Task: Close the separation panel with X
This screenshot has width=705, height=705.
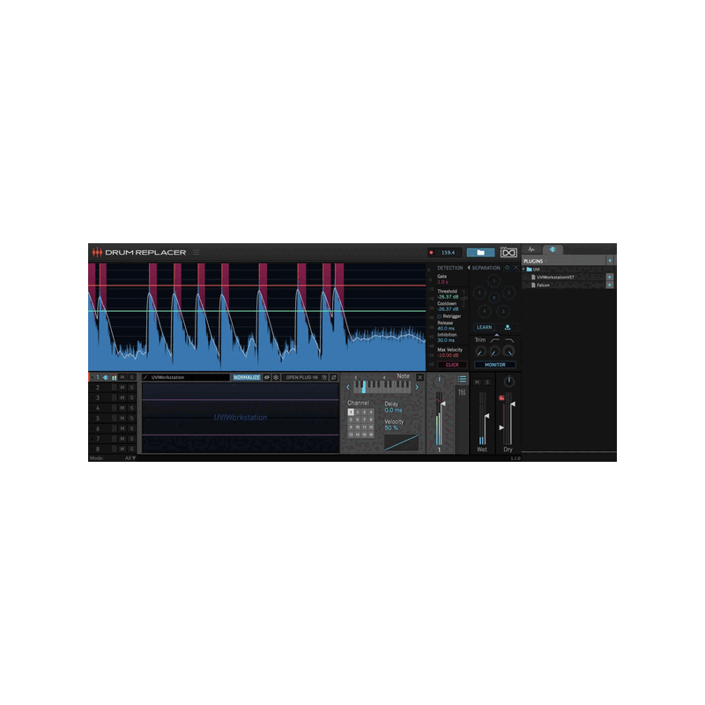Action: [x=516, y=268]
